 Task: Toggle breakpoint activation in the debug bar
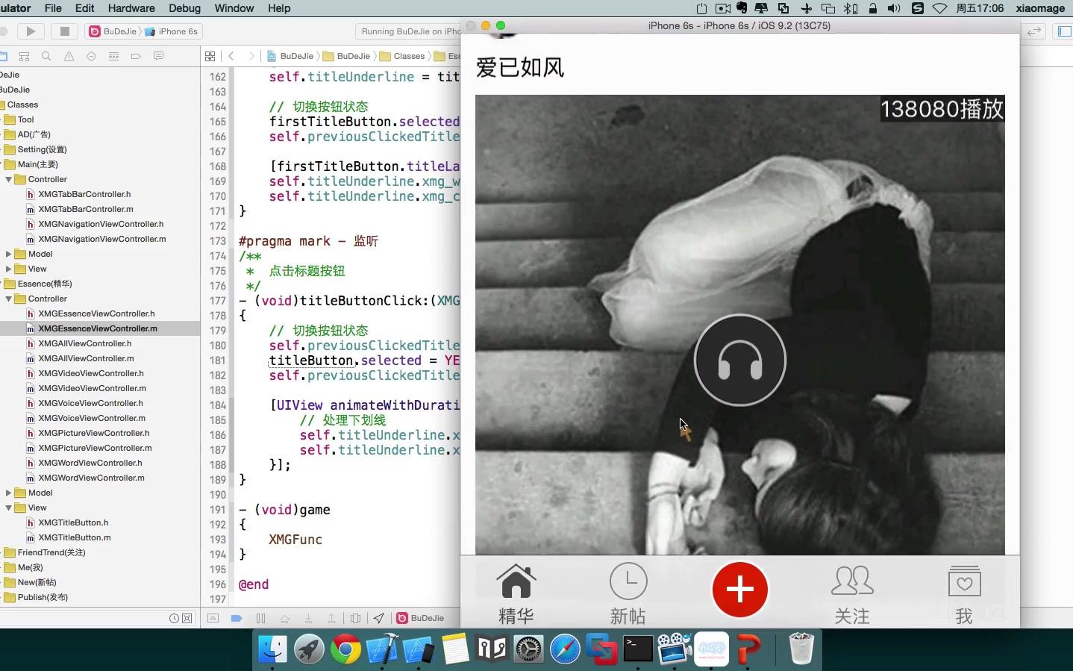(237, 618)
